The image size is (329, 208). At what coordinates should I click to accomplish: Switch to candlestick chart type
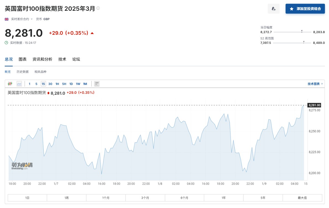(10, 84)
